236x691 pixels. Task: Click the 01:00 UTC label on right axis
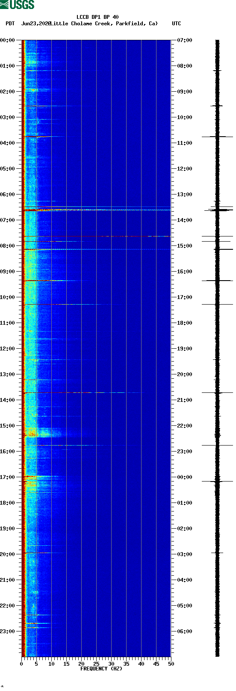185,503
